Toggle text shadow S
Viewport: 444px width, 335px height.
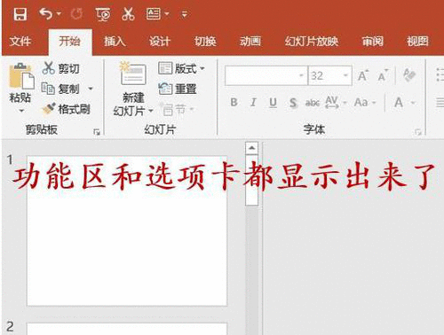point(293,103)
